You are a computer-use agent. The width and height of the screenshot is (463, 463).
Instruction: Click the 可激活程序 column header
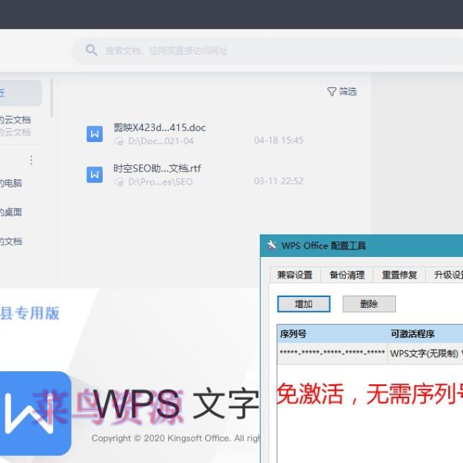[x=425, y=334]
